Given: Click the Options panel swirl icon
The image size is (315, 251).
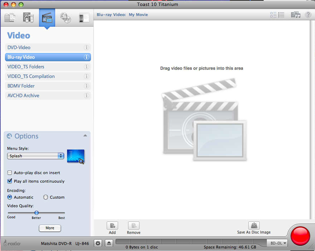Looking at the screenshot, I should coord(9,136).
